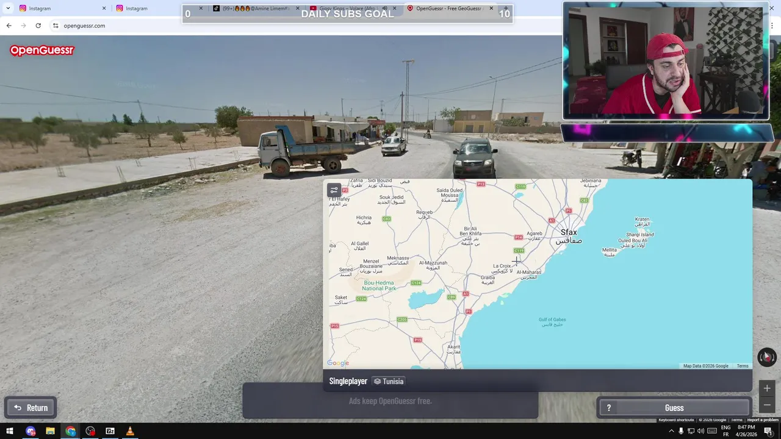
Task: Open the map settings icon in the map corner
Action: point(334,190)
